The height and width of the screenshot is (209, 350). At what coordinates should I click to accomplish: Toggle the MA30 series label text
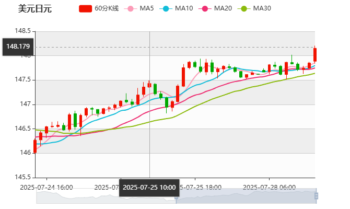point(262,9)
